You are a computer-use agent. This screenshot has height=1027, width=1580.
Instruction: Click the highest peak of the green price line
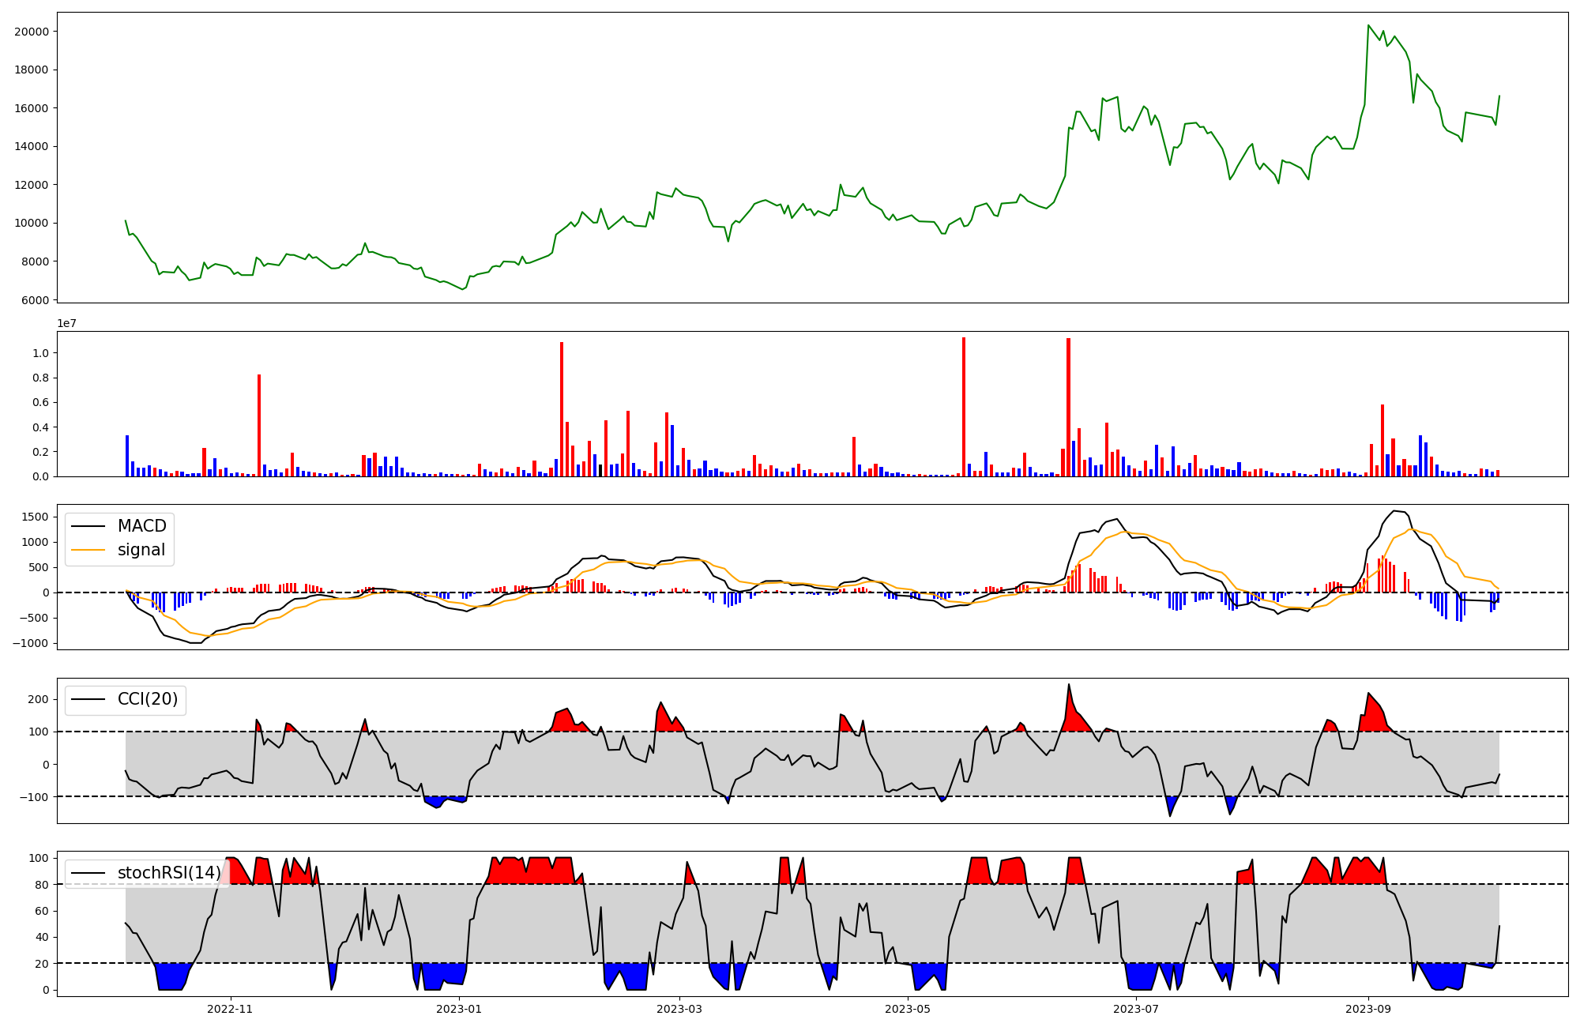pos(1368,25)
